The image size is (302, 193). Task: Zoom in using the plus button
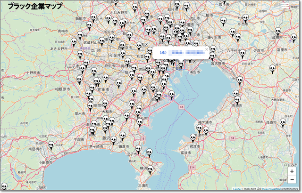292,171
